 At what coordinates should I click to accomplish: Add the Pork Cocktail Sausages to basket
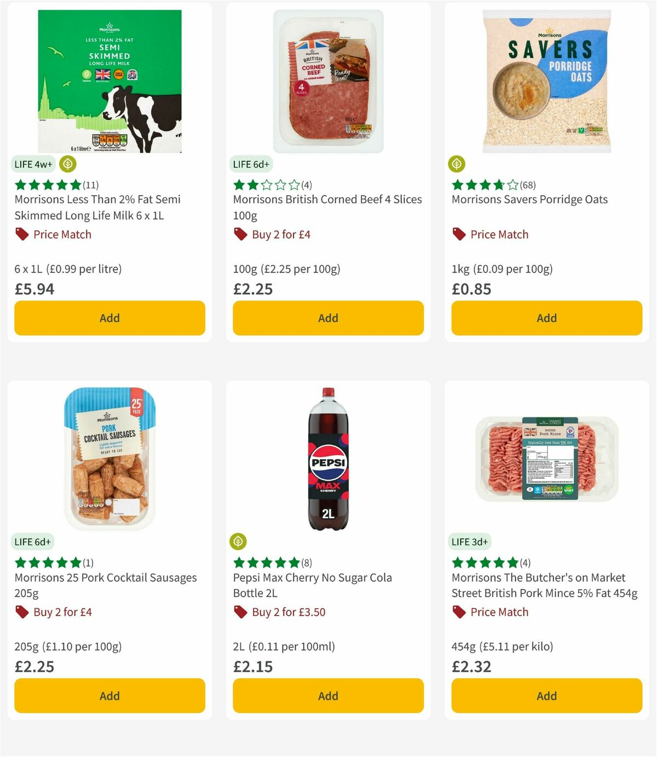click(109, 695)
